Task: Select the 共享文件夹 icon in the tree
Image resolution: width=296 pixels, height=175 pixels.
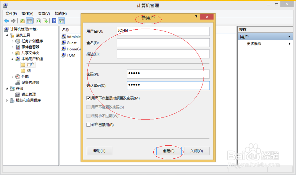Action: point(17,53)
